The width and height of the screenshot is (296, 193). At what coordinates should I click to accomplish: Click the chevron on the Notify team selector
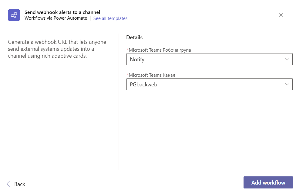click(288, 59)
